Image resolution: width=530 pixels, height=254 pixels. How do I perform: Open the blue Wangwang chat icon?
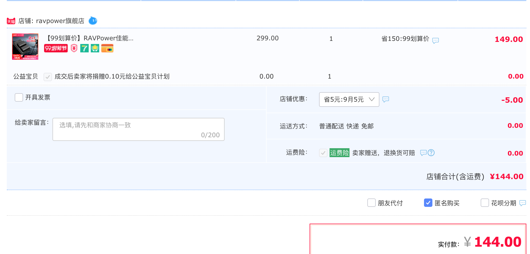93,20
